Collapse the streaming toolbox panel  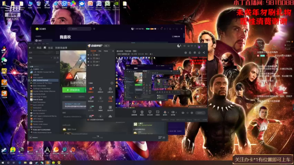click(112, 83)
